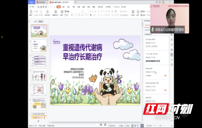Image resolution: width=202 pixels, height=128 pixels.
Task: Click the zoom slider handle
Action: (160, 126)
